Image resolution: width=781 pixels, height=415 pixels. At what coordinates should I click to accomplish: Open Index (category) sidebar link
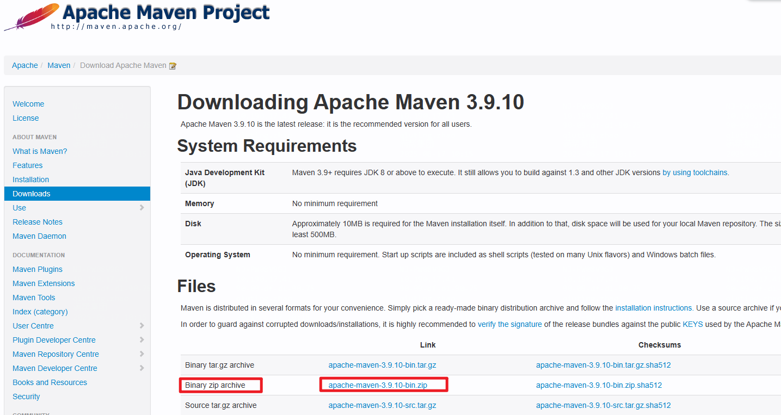[x=40, y=312]
